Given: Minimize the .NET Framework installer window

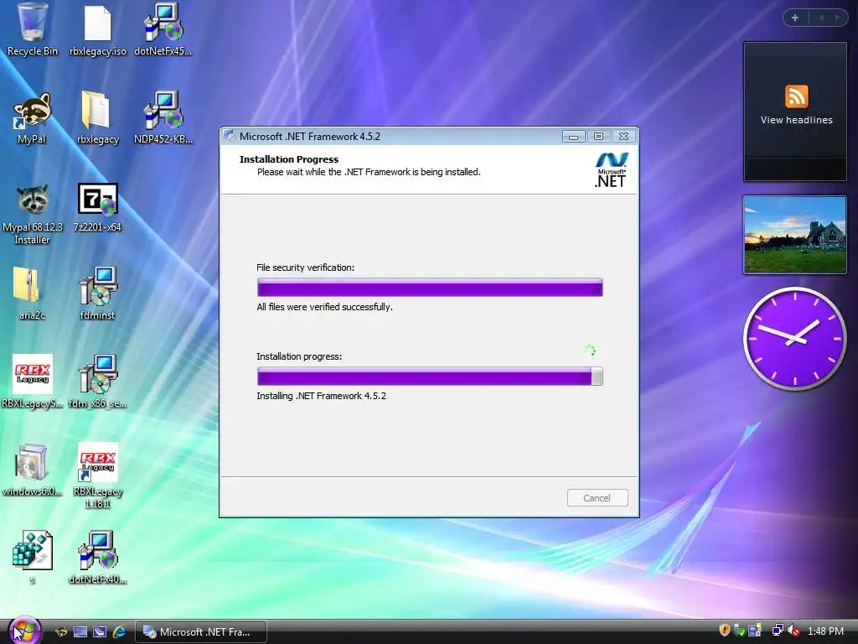Looking at the screenshot, I should pyautogui.click(x=573, y=137).
